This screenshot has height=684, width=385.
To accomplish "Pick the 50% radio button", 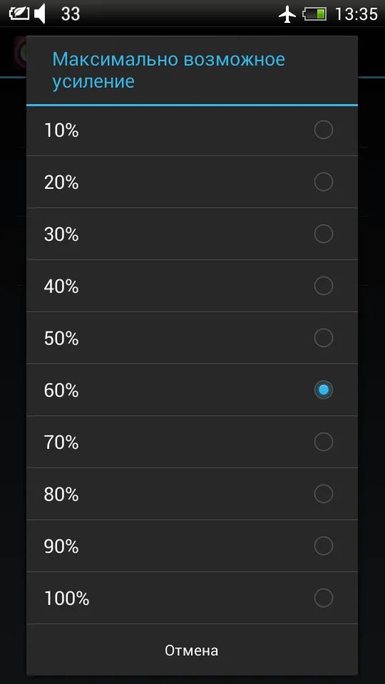I will (x=324, y=338).
